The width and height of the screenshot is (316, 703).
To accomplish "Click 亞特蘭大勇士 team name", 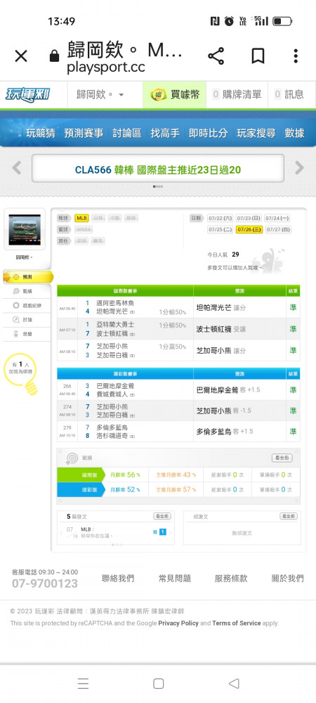I will coord(115,324).
